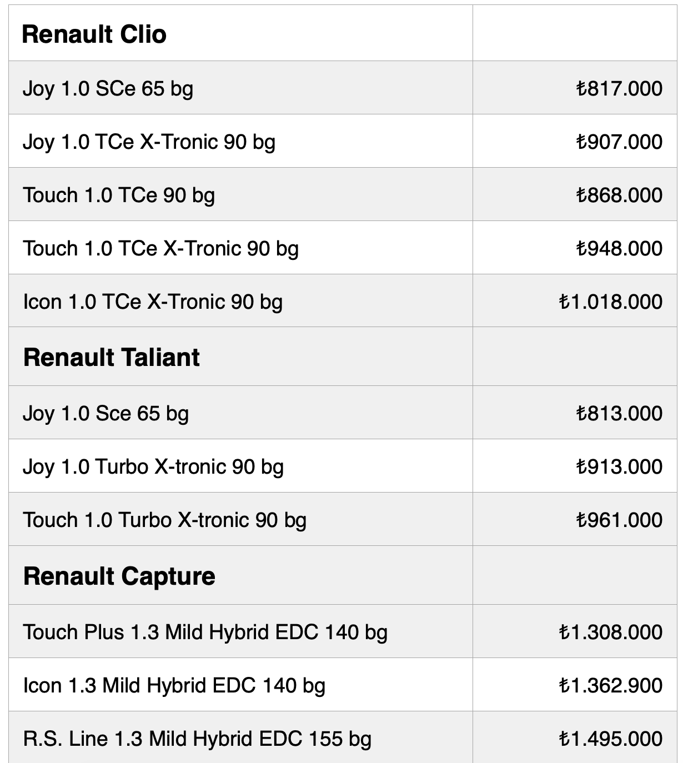The height and width of the screenshot is (763, 683).
Task: Click the ₺1.362.900 price cell
Action: click(x=610, y=685)
